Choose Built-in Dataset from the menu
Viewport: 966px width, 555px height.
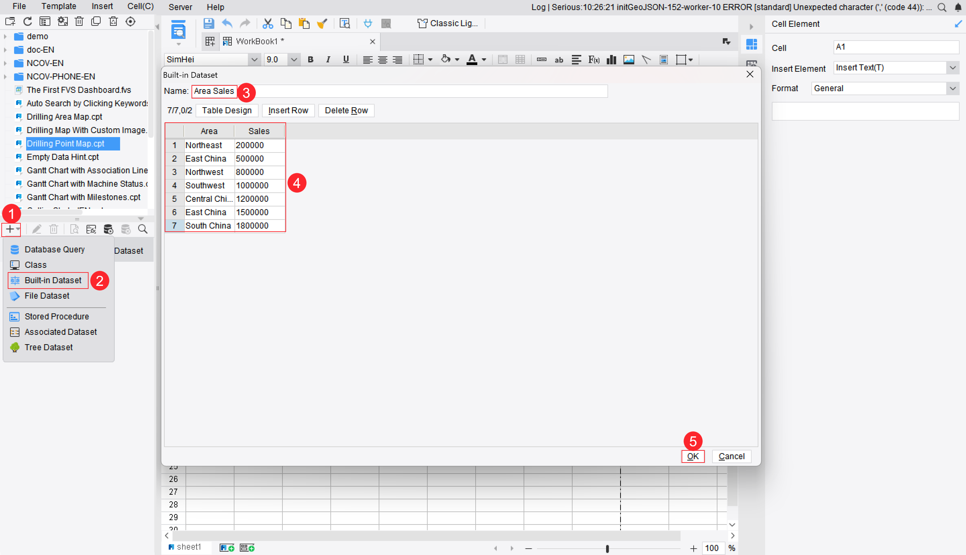click(48, 281)
